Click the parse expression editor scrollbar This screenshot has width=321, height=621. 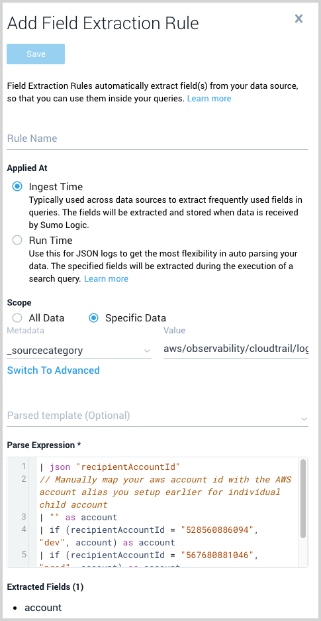pyautogui.click(x=303, y=498)
